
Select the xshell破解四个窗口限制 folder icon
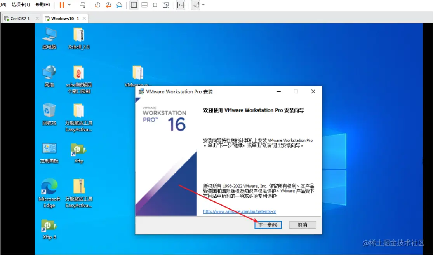(x=79, y=80)
